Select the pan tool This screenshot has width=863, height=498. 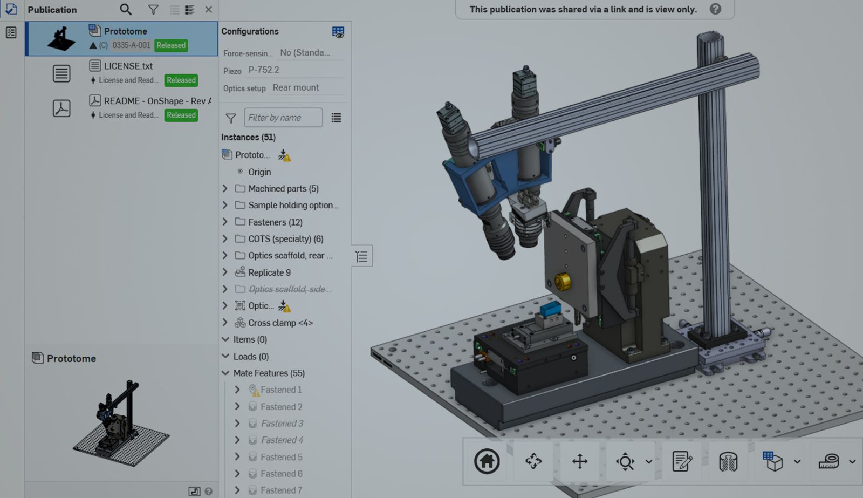coord(580,462)
